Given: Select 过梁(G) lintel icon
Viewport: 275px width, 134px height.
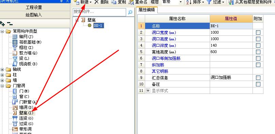Looking at the screenshot, I should pyautogui.click(x=15, y=124).
